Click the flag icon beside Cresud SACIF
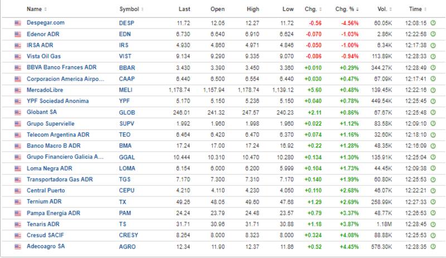The image size is (446, 258). [18, 235]
